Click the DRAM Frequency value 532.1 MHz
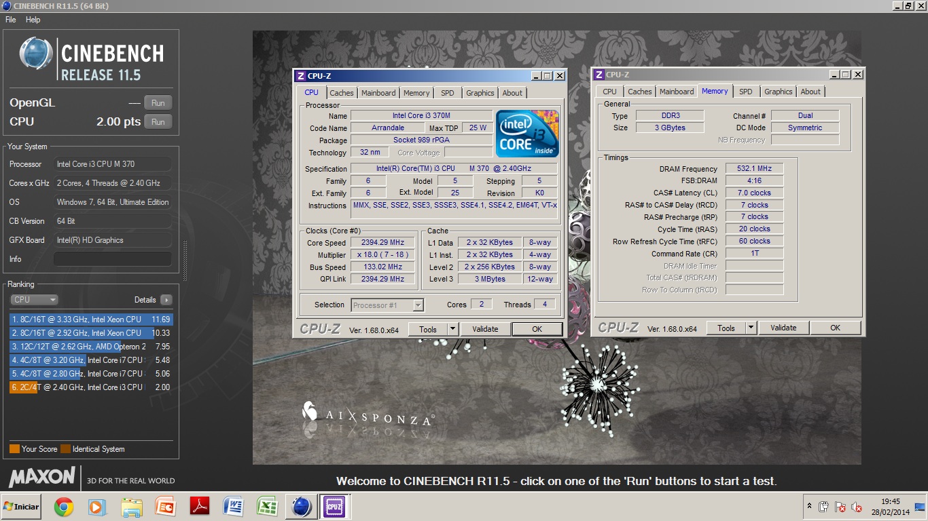This screenshot has width=928, height=521. [754, 169]
